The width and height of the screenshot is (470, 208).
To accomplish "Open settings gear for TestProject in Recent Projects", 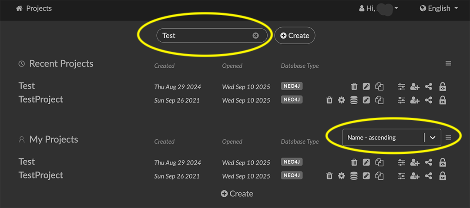I will (x=342, y=100).
